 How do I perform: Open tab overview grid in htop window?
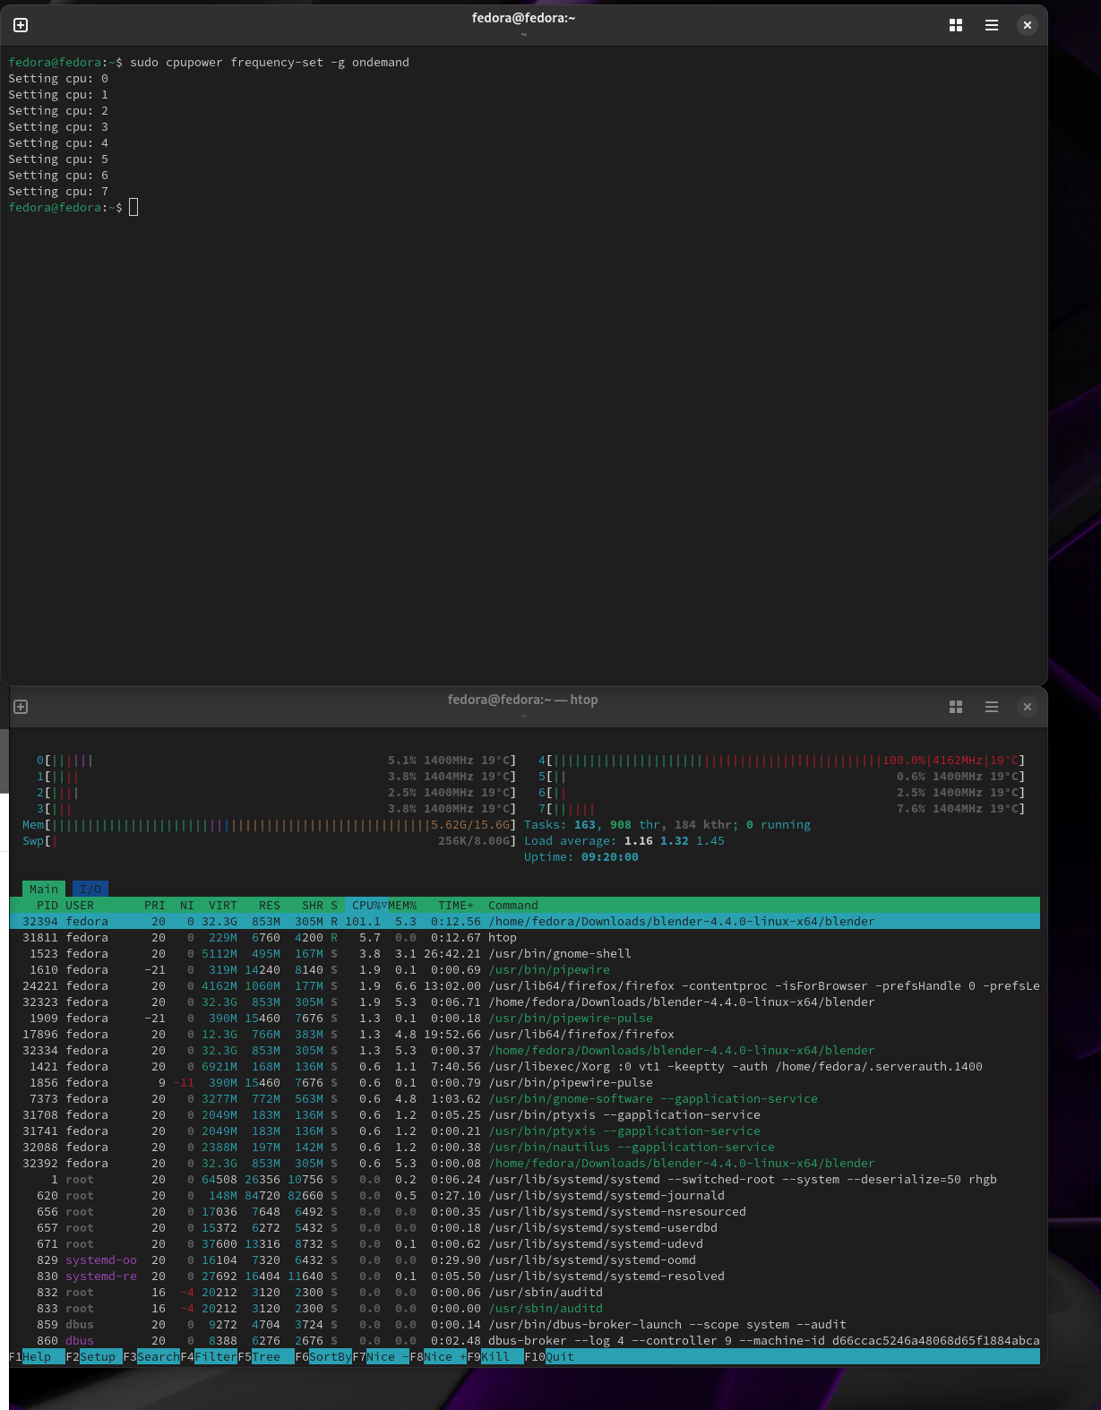pyautogui.click(x=955, y=707)
